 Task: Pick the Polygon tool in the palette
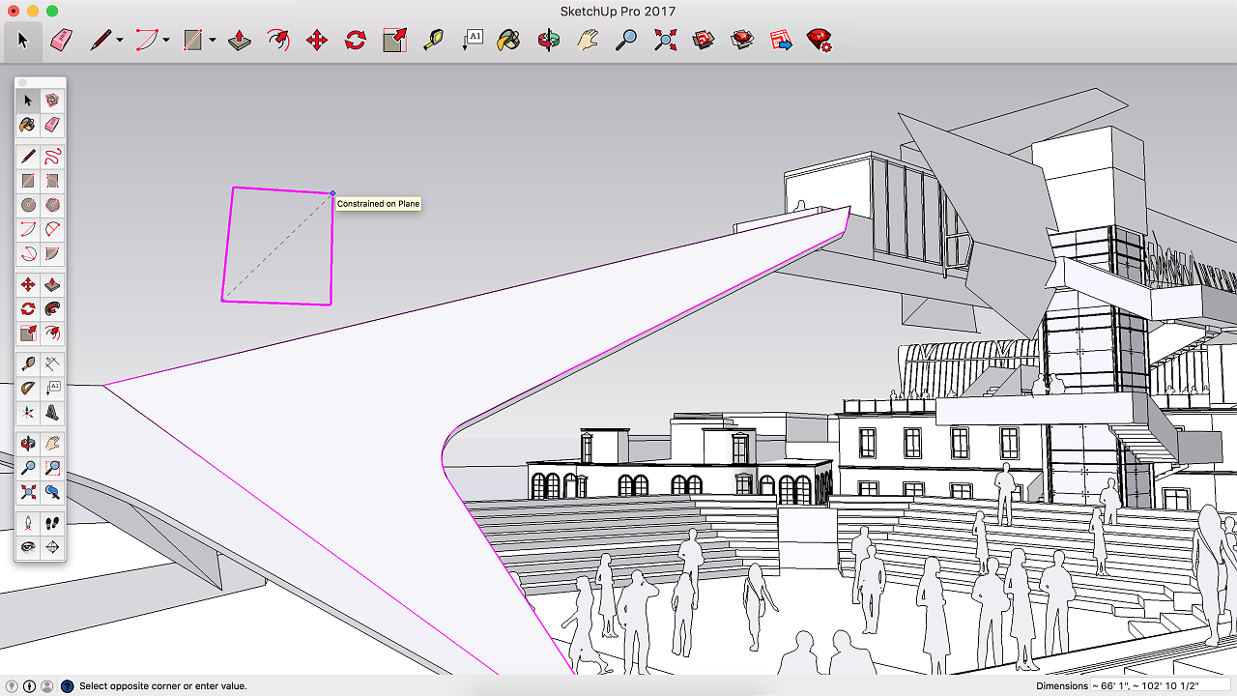[x=52, y=205]
